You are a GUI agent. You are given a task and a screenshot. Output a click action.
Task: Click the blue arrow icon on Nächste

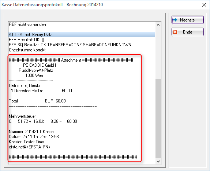(175, 20)
